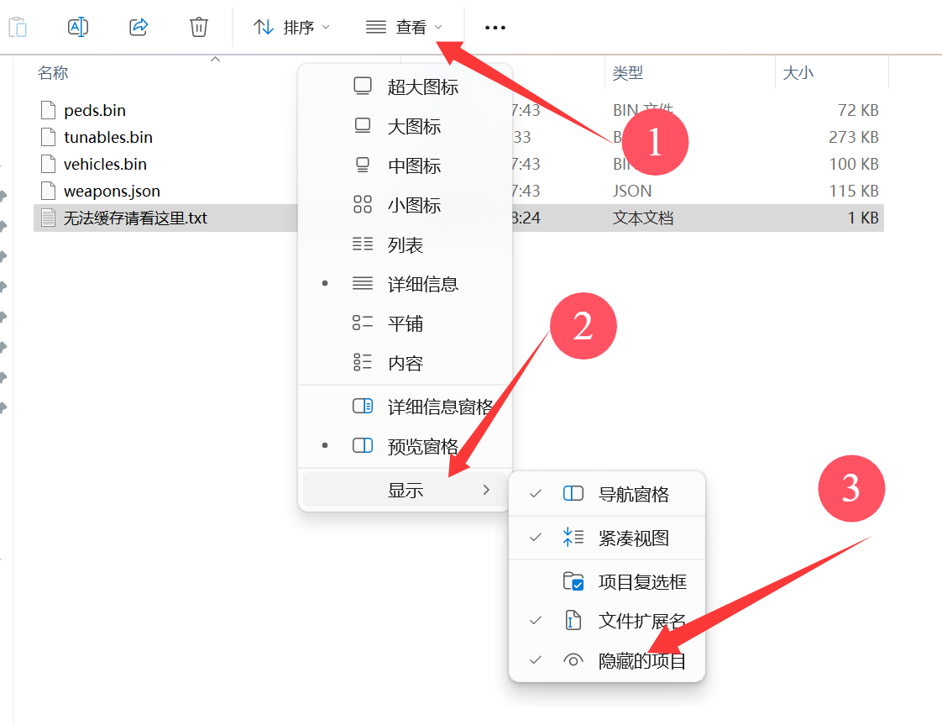Sort by the 名称 name column header
The height and width of the screenshot is (725, 942).
coord(53,73)
